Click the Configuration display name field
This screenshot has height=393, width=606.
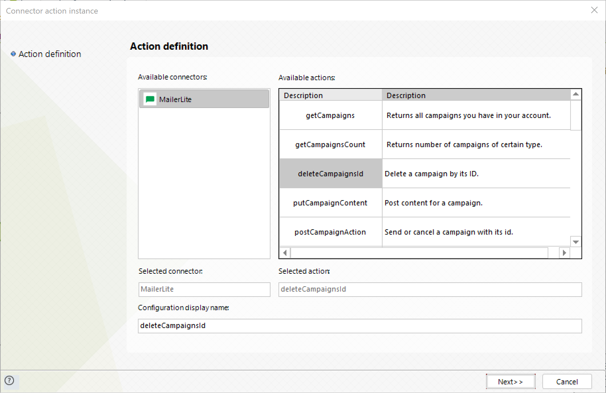(360, 326)
